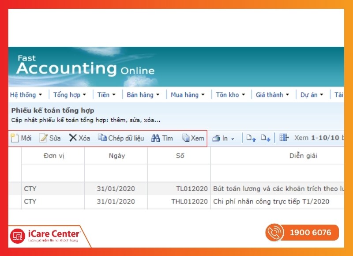Open the Mua hàng menu
353x256 pixels.
tap(188, 95)
